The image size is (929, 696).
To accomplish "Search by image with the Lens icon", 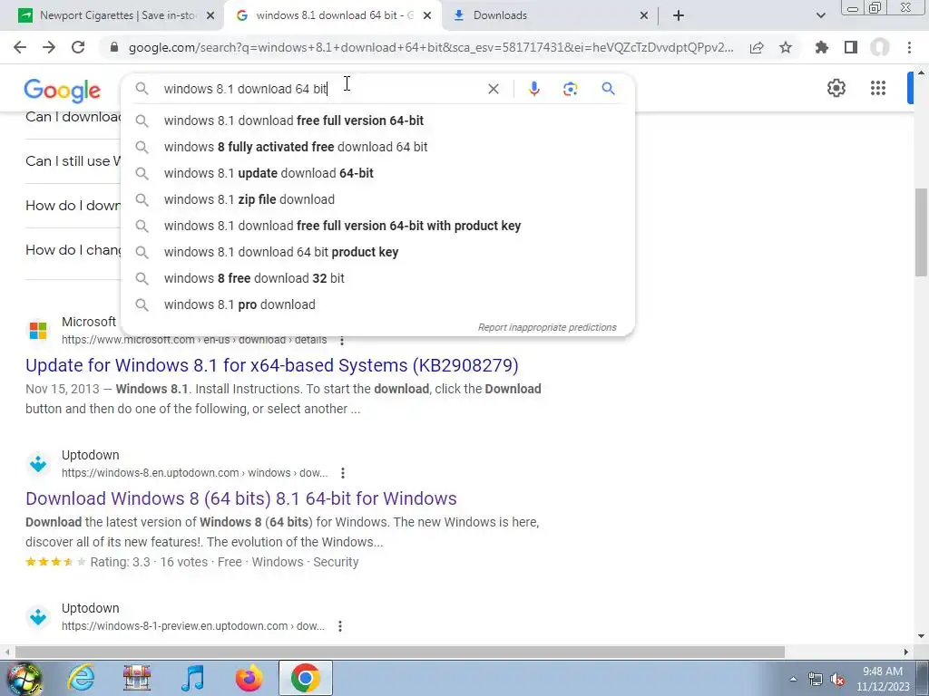I will tap(570, 89).
